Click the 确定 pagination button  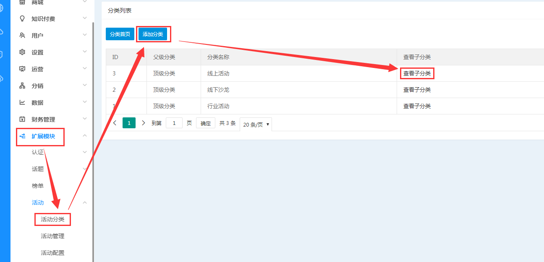point(206,123)
